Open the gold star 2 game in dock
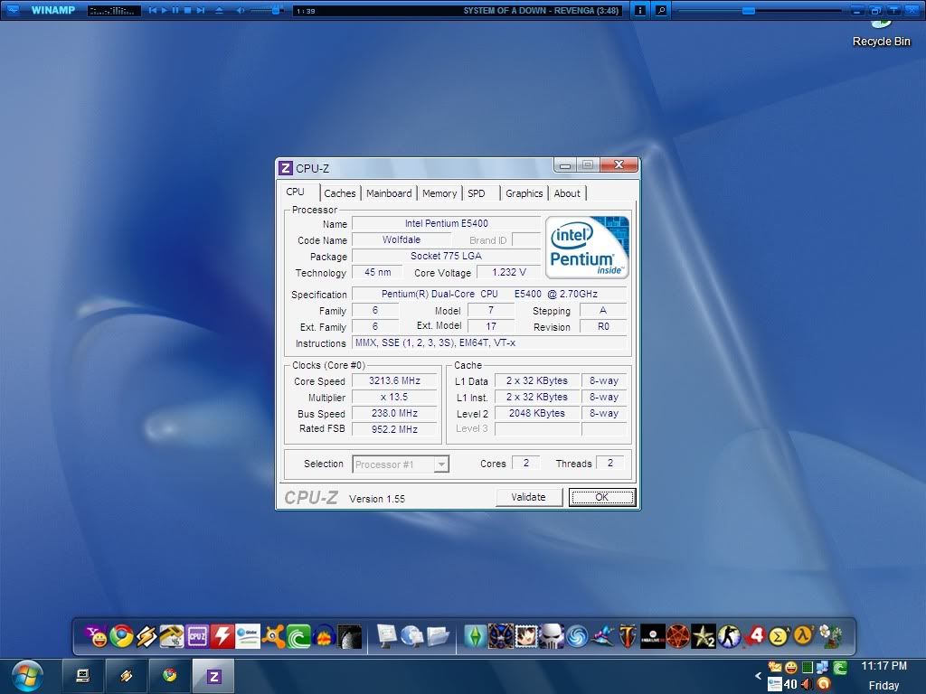Viewport: 926px width, 694px height. (x=704, y=636)
